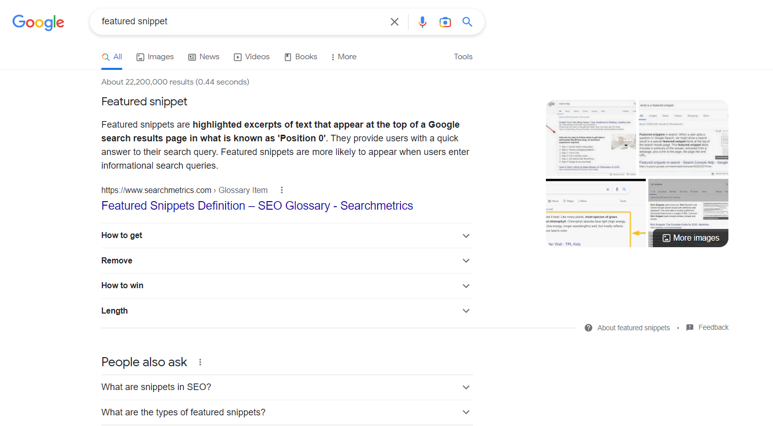Click the question mark icon near About featured snippets
The image size is (773, 426).
click(x=588, y=327)
